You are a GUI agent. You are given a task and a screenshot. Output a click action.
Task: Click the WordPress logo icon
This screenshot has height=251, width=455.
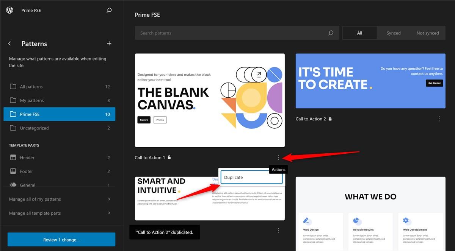point(9,10)
